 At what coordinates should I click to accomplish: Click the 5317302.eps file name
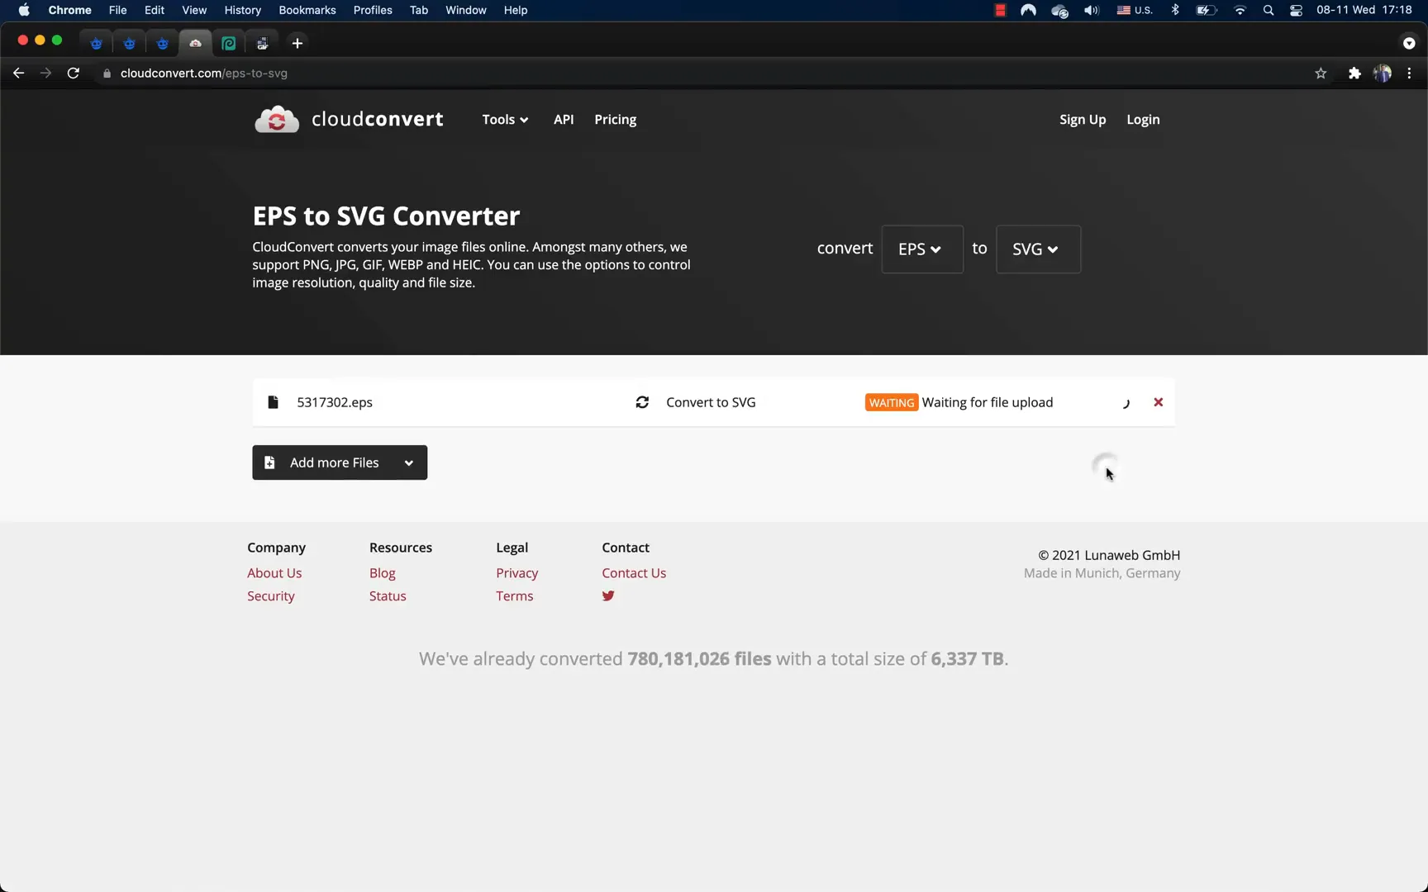pyautogui.click(x=335, y=402)
